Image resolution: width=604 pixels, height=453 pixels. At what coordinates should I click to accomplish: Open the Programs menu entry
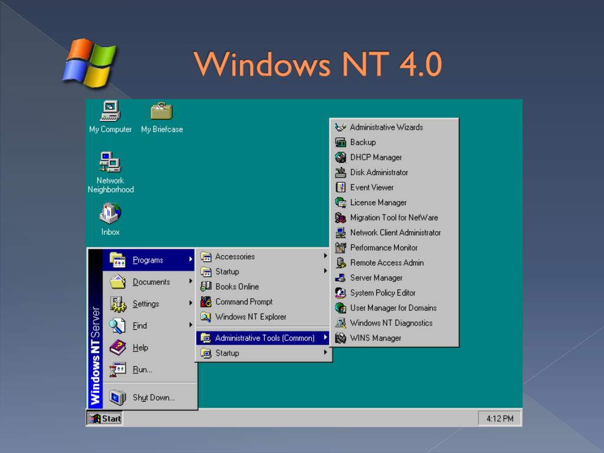point(149,260)
